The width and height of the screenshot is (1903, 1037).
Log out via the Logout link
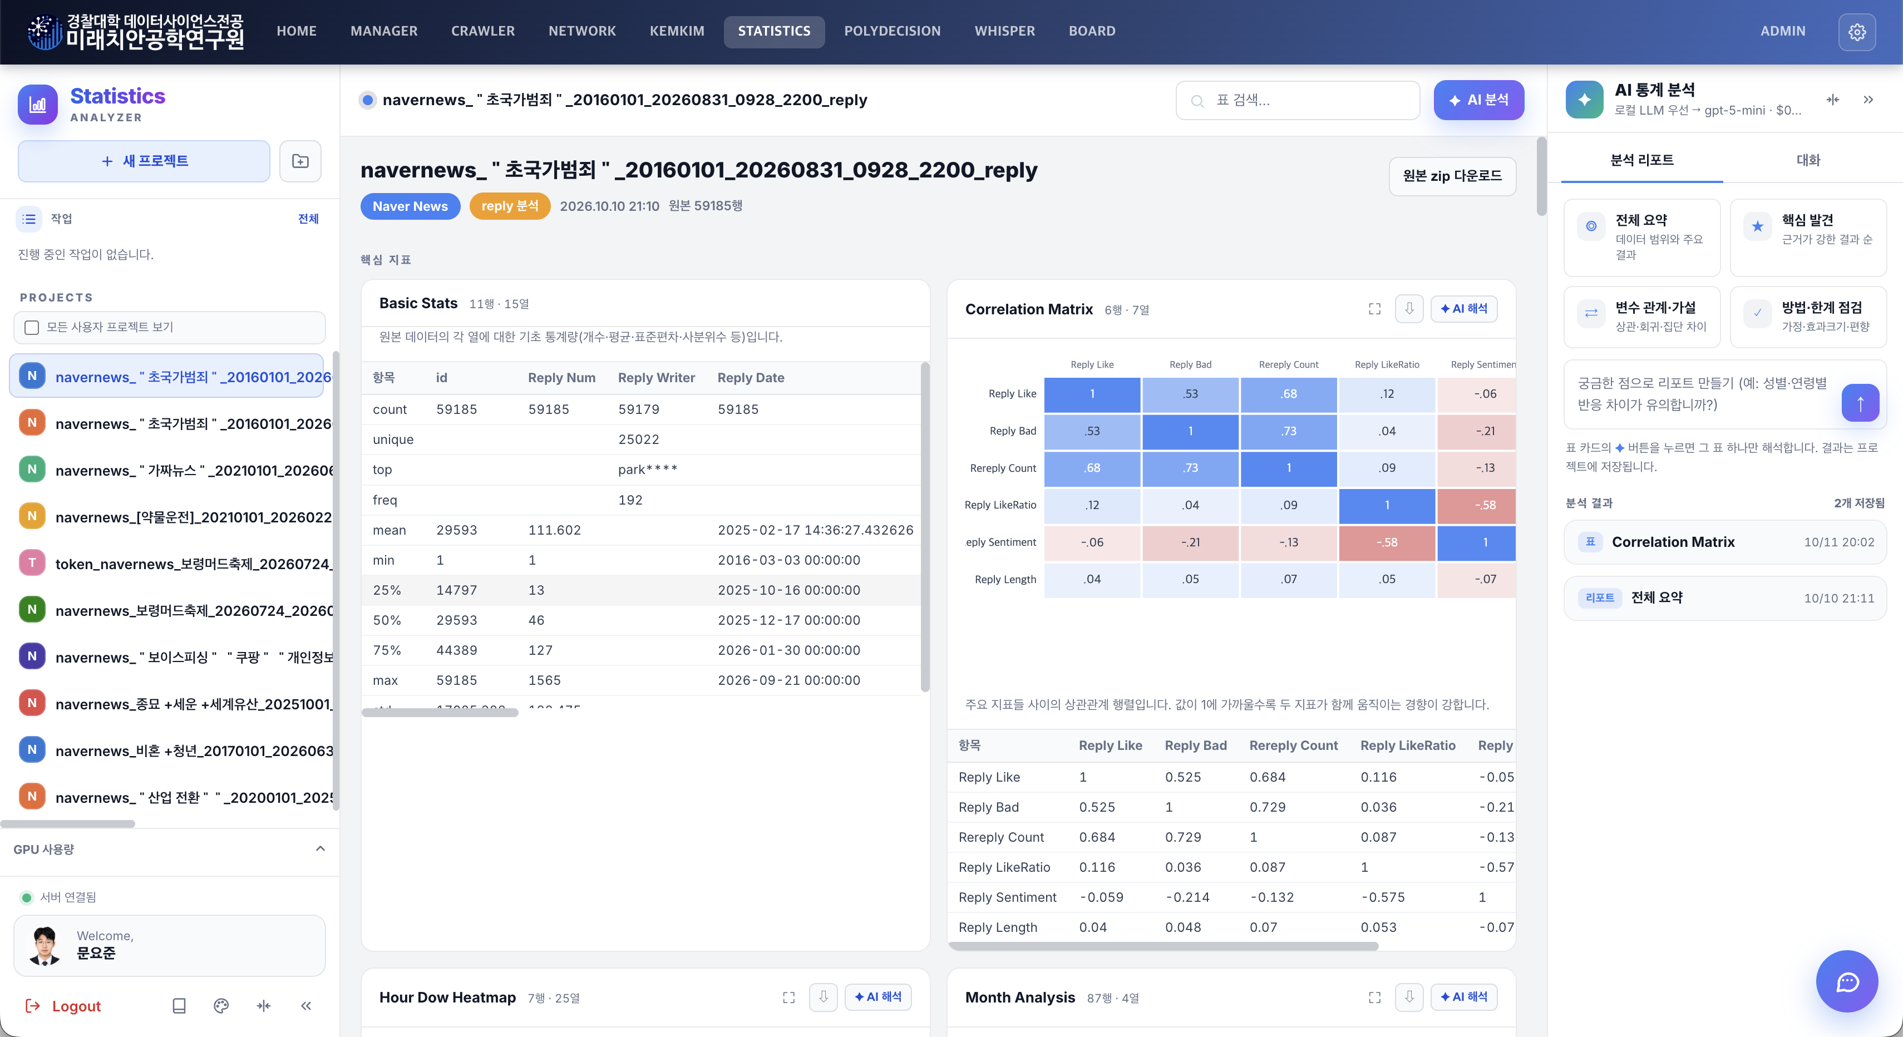[63, 1006]
